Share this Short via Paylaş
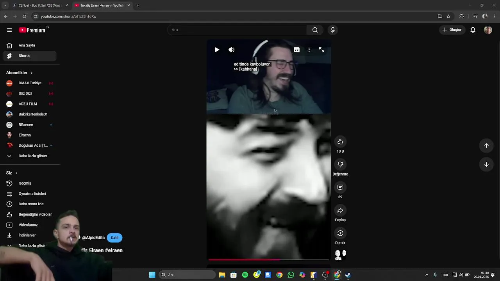This screenshot has width=500, height=281. (x=340, y=210)
